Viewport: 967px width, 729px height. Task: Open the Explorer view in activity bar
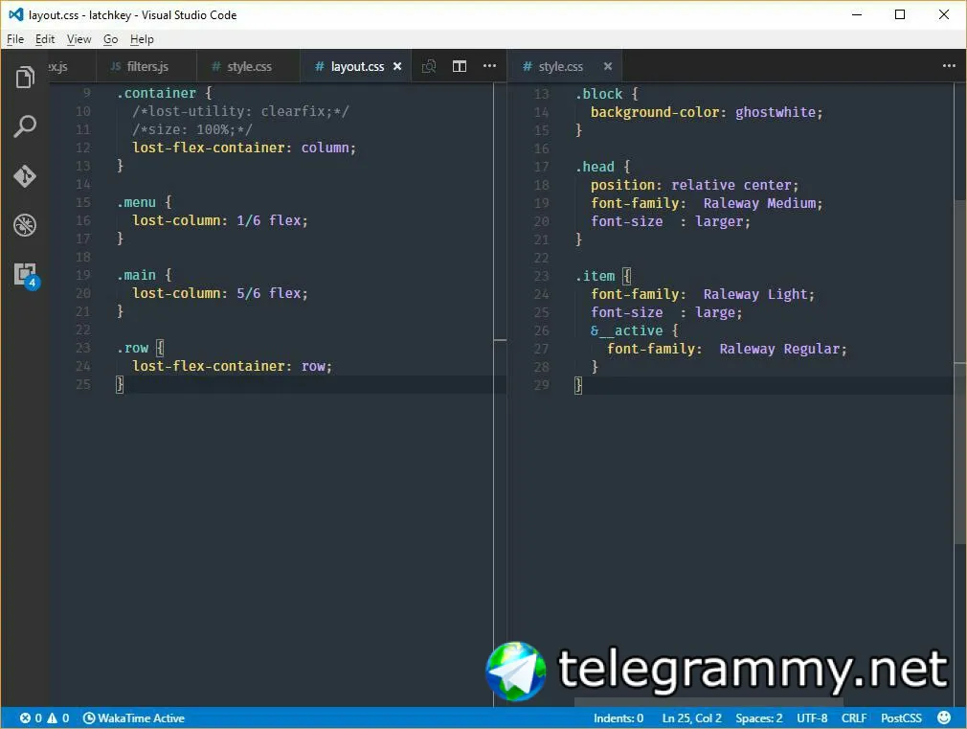(x=25, y=78)
